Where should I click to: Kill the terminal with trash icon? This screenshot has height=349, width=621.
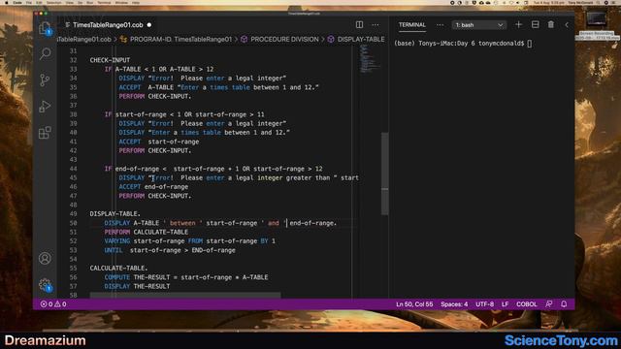pyautogui.click(x=551, y=24)
